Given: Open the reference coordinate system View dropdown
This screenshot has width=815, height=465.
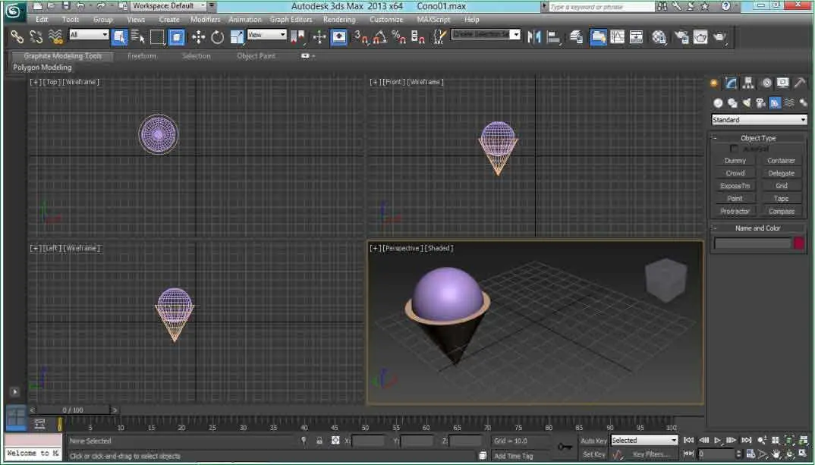Looking at the screenshot, I should coord(266,34).
